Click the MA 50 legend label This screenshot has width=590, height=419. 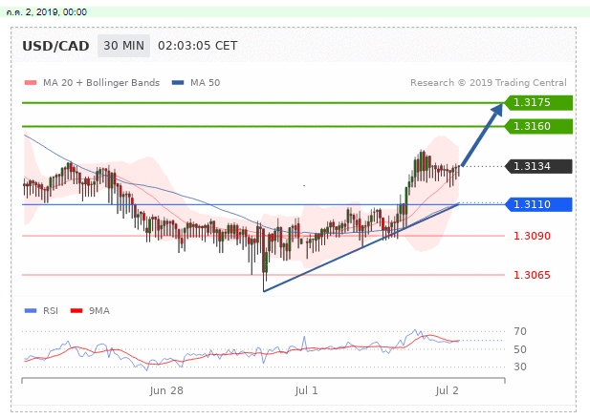click(205, 83)
